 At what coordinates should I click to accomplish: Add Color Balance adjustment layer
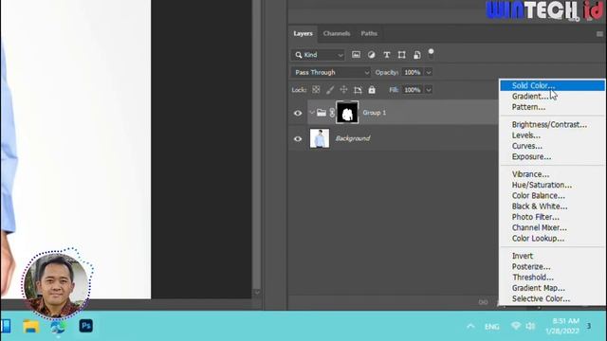pyautogui.click(x=552, y=196)
